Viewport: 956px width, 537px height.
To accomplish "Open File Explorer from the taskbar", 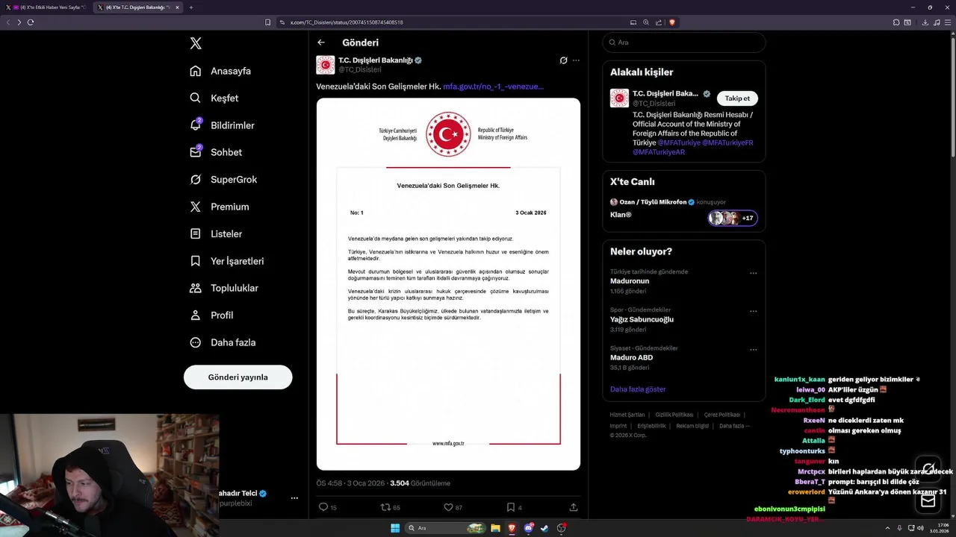I will 495,528.
